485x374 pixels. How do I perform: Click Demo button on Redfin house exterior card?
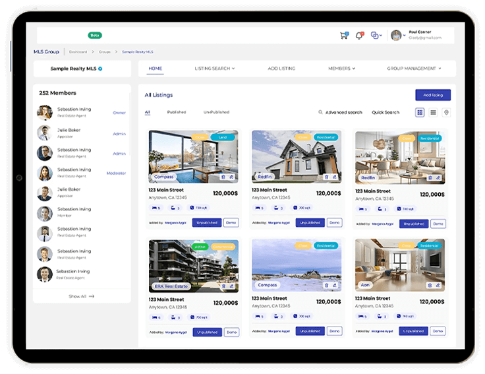(335, 222)
